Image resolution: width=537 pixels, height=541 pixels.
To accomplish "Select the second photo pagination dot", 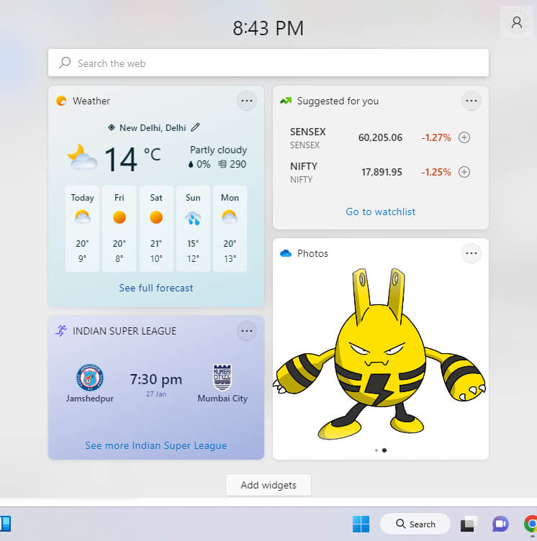I will point(384,450).
